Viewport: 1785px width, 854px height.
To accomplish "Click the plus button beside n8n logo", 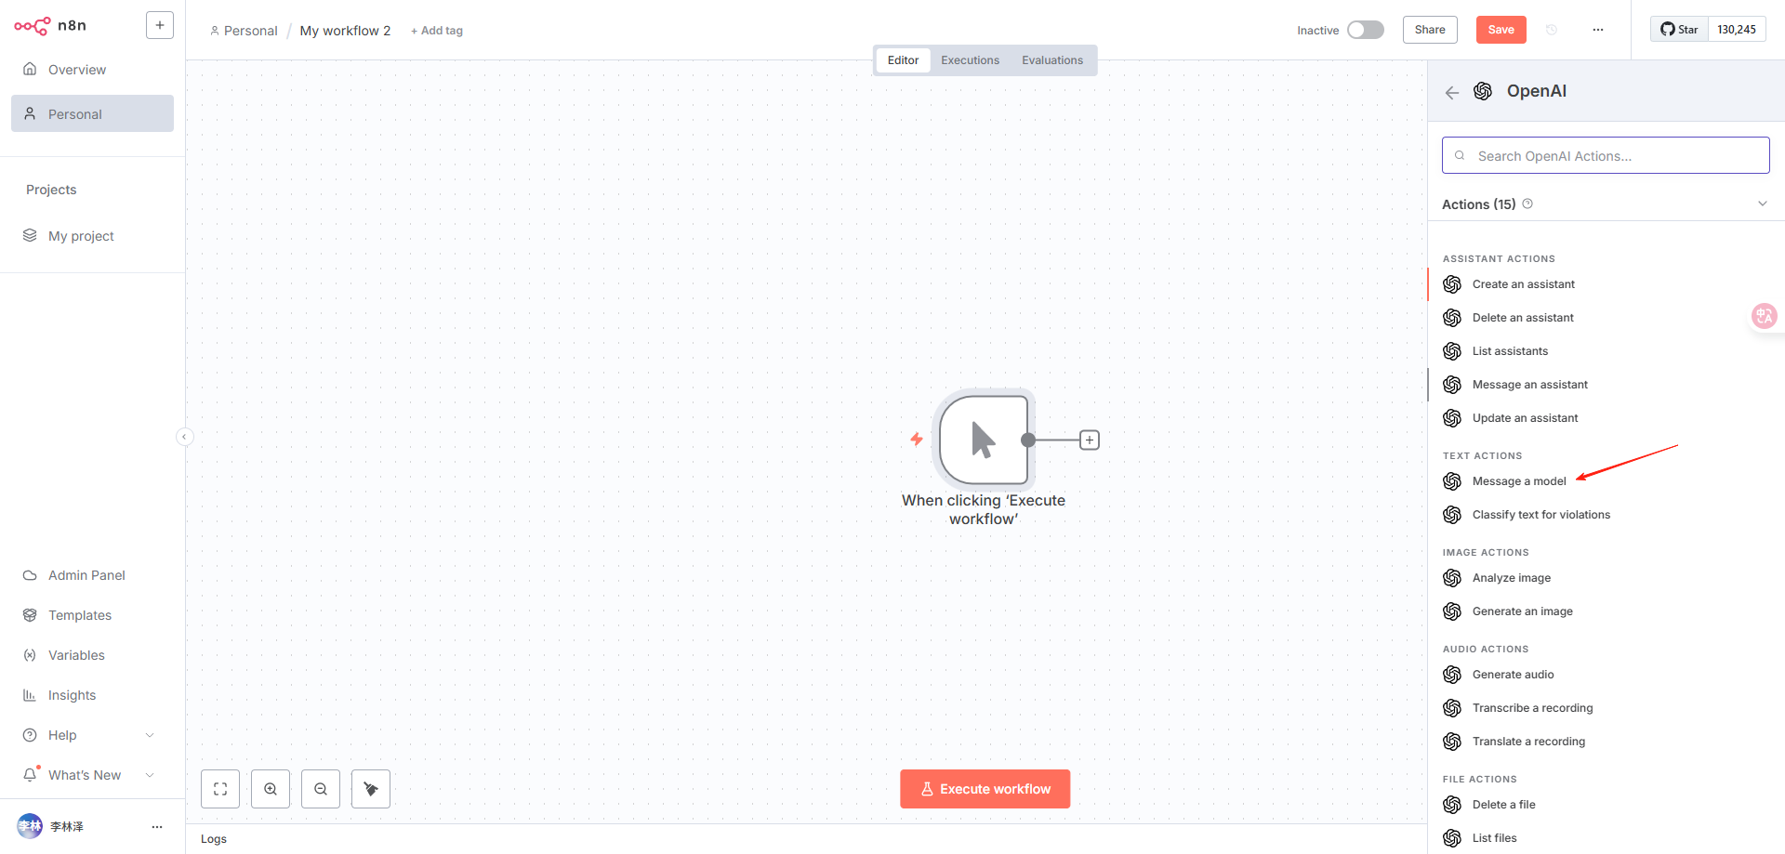I will coord(160,25).
